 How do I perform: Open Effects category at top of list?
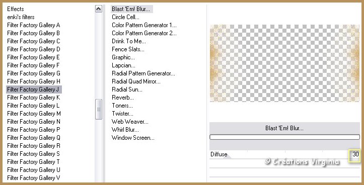coord(15,9)
